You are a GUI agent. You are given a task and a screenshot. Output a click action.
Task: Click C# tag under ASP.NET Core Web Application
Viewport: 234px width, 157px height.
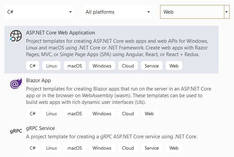point(32,65)
